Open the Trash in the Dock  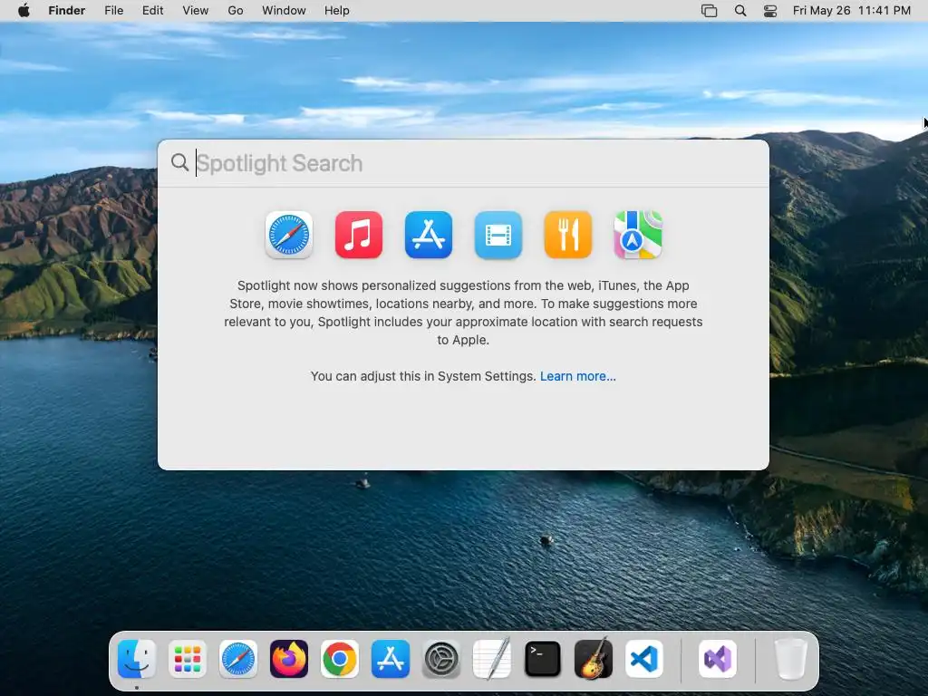[x=790, y=659]
